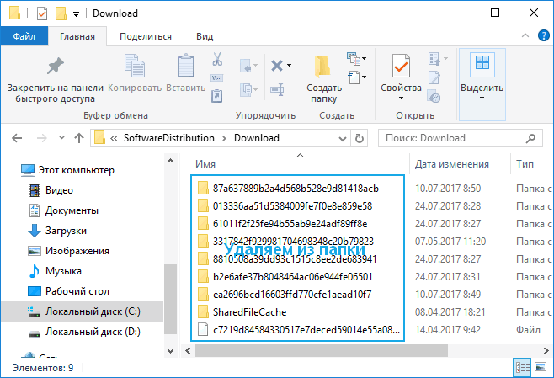This screenshot has height=378, width=554.
Task: Click the Paste (Вставить) clipboard icon
Action: [185, 67]
